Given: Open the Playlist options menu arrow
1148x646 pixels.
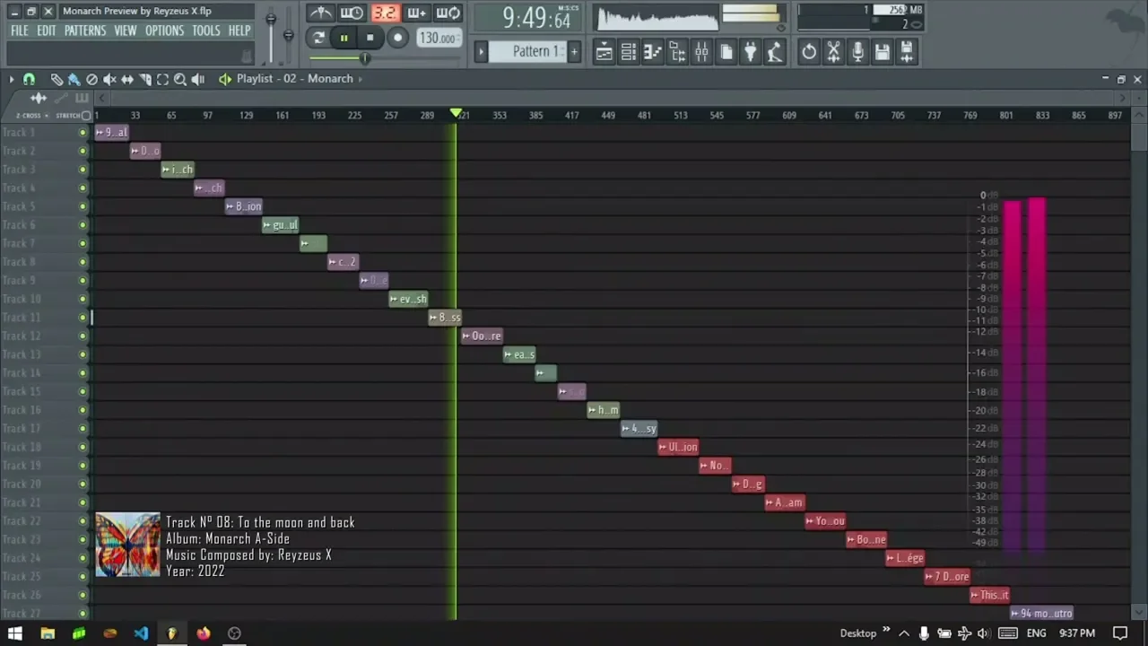Looking at the screenshot, I should point(11,79).
